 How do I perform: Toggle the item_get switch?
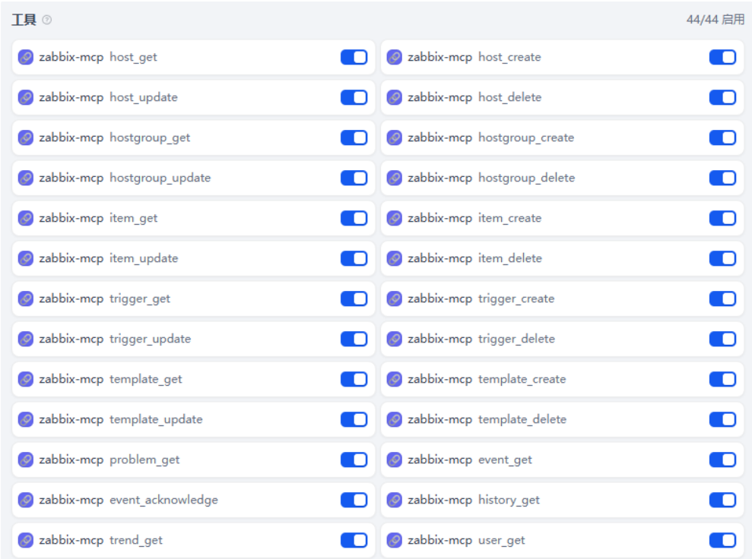pyautogui.click(x=354, y=218)
